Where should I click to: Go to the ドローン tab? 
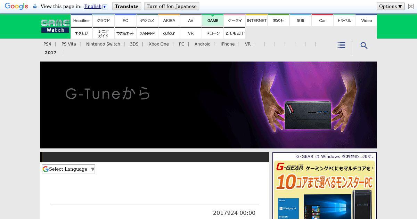(213, 33)
